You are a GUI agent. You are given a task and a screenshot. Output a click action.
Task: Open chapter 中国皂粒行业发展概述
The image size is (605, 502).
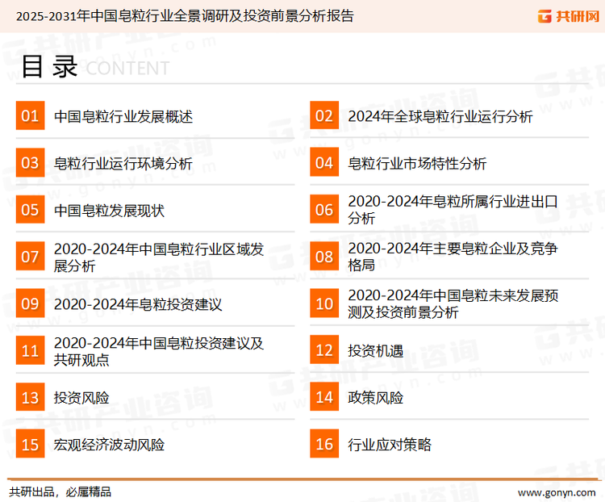point(123,116)
